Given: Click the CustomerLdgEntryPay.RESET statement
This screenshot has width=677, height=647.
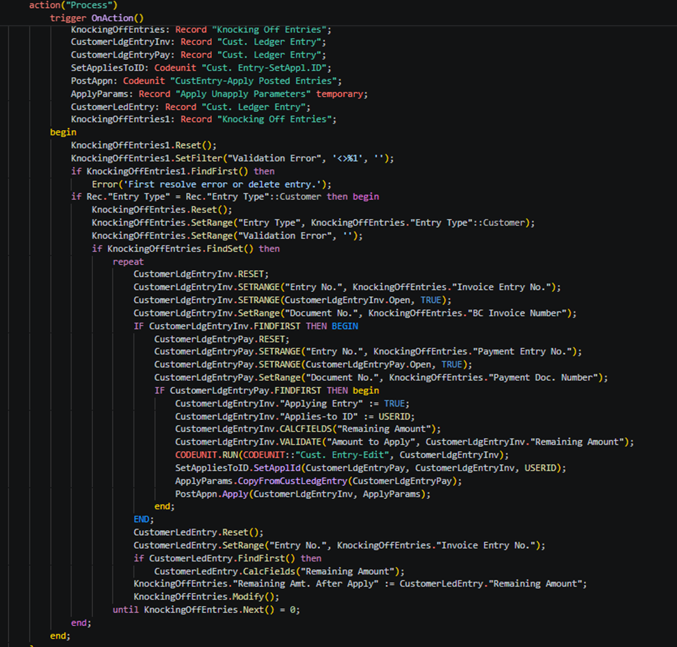Looking at the screenshot, I should [x=211, y=339].
